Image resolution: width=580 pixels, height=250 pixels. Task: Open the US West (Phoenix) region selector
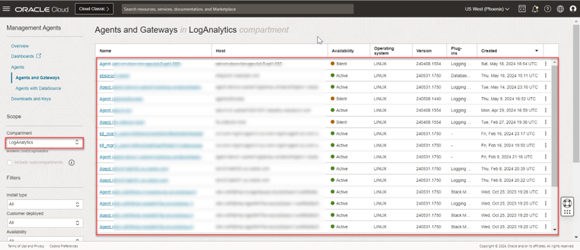[487, 9]
